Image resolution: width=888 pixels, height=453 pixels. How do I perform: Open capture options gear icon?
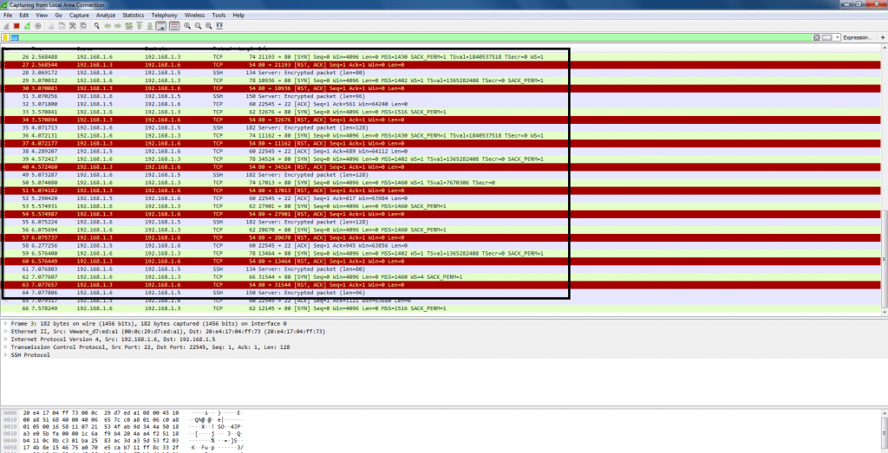pyautogui.click(x=38, y=26)
